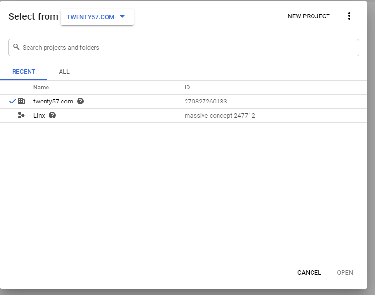The width and height of the screenshot is (375, 295).
Task: Click the Name column header
Action: [41, 88]
